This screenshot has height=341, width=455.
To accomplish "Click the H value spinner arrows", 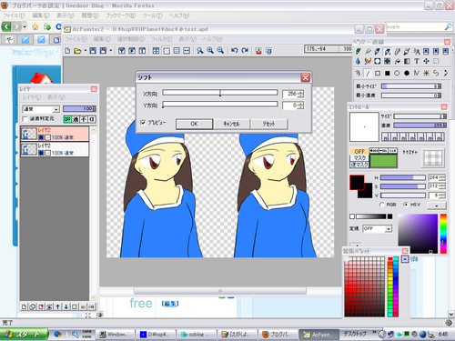I will pyautogui.click(x=442, y=177).
